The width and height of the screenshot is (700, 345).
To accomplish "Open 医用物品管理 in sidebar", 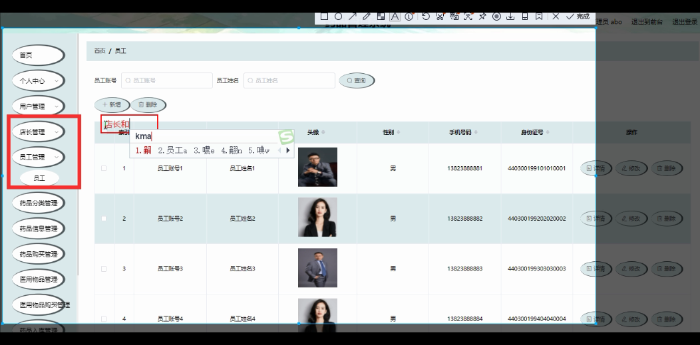I will point(39,279).
